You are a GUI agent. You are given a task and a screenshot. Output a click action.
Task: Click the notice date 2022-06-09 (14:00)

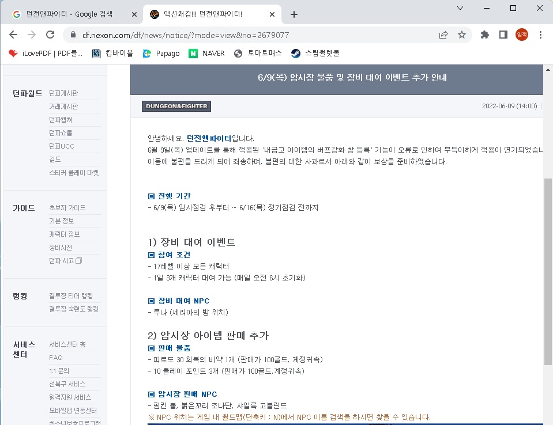tap(510, 106)
